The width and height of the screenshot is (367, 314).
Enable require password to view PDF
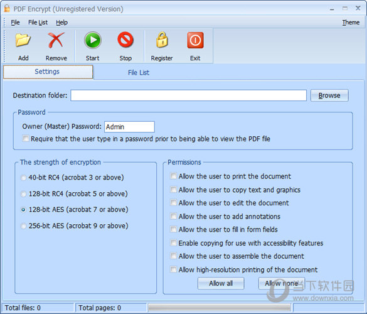pos(26,139)
